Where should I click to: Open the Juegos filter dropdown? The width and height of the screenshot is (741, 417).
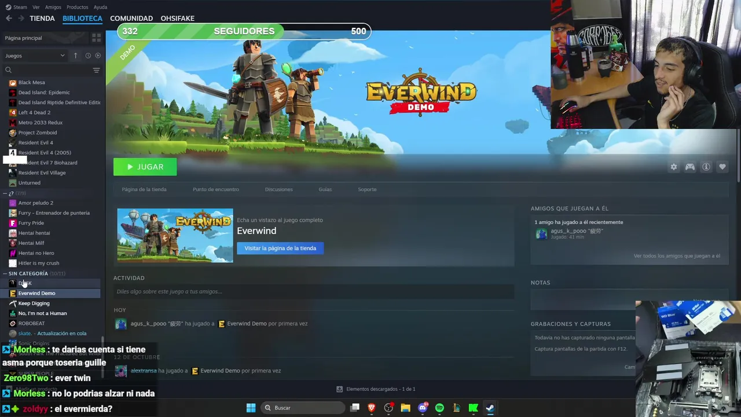tap(35, 56)
